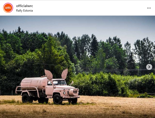Click the truck's license plate
Image resolution: width=155 pixels, height=118 pixels.
click(x=72, y=97)
